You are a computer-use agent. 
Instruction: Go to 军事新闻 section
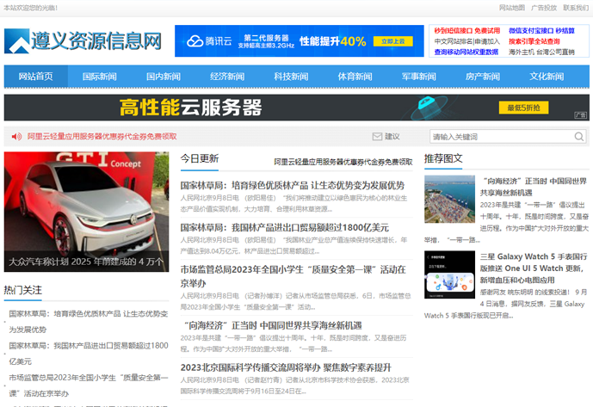(x=418, y=77)
